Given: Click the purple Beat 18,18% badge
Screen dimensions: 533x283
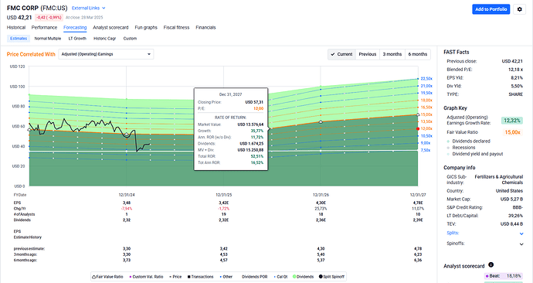Looking at the screenshot, I should click(503, 276).
